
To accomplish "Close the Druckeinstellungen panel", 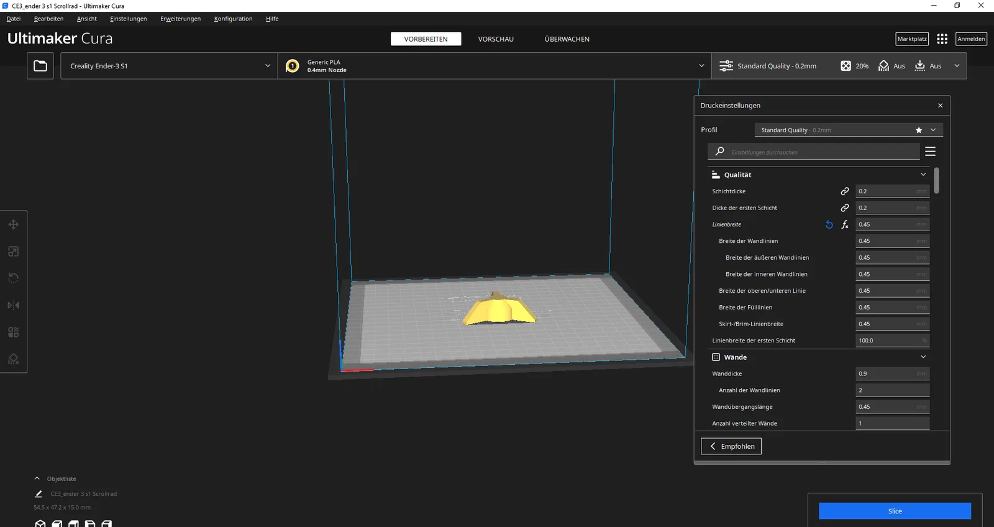I will point(940,106).
